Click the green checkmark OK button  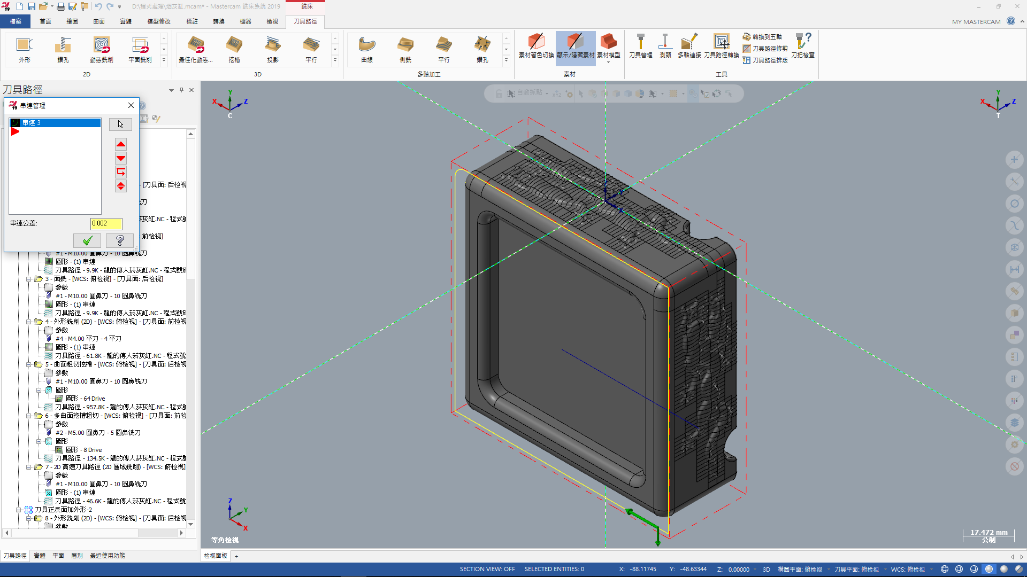tap(88, 240)
